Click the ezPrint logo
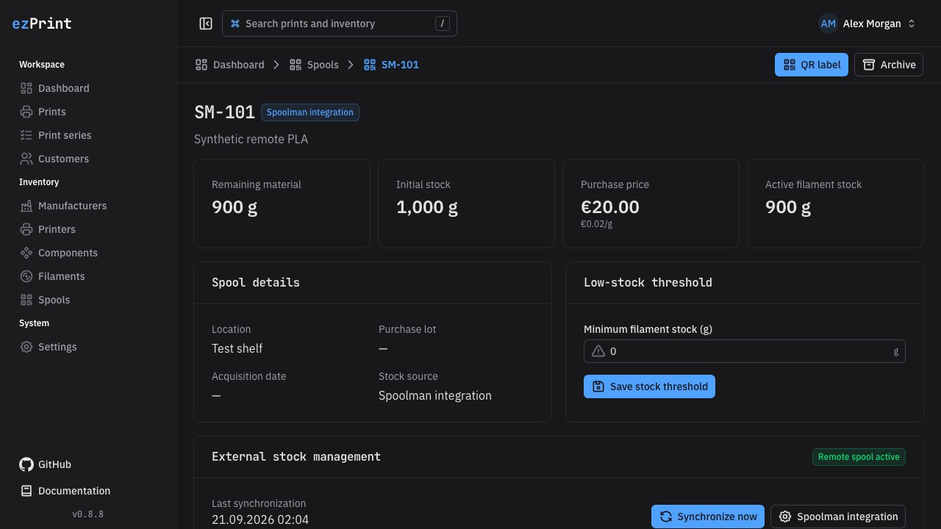941x529 pixels. click(x=42, y=24)
